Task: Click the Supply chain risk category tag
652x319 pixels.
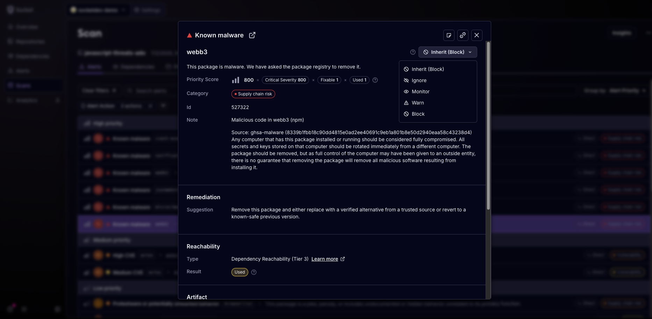Action: 253,94
